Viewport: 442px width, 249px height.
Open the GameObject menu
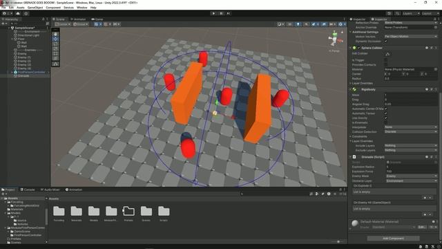[x=35, y=8]
